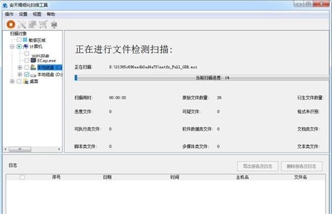332x214 pixels.
Task: Click the tree panel right scroll arrow
Action: coord(59,149)
